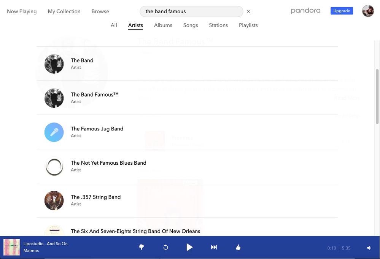Click the Pandora logo
Viewport: 380px width, 259px height.
click(305, 11)
